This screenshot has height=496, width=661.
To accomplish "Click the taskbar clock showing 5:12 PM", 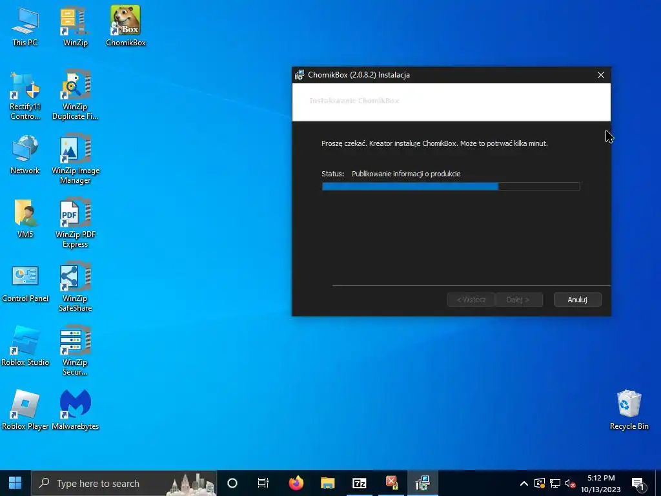I will pyautogui.click(x=601, y=483).
